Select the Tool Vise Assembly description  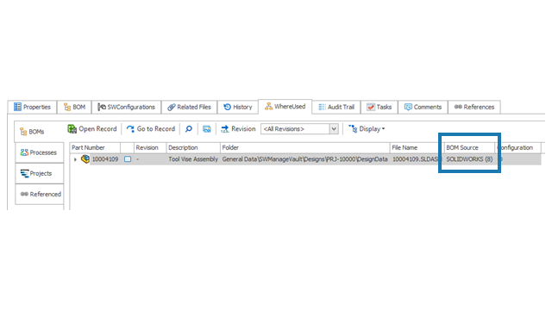[x=193, y=159]
